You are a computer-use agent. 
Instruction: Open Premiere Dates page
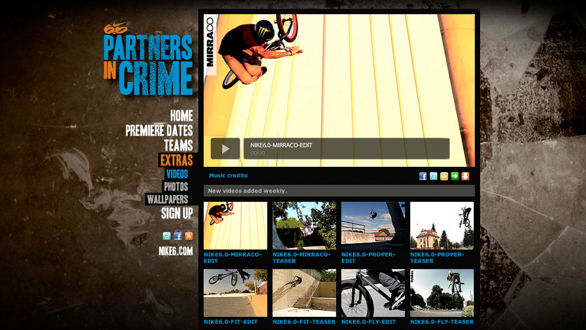(x=159, y=130)
